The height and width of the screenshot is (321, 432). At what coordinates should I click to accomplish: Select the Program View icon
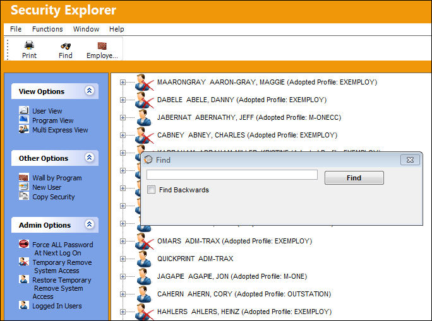(x=24, y=120)
